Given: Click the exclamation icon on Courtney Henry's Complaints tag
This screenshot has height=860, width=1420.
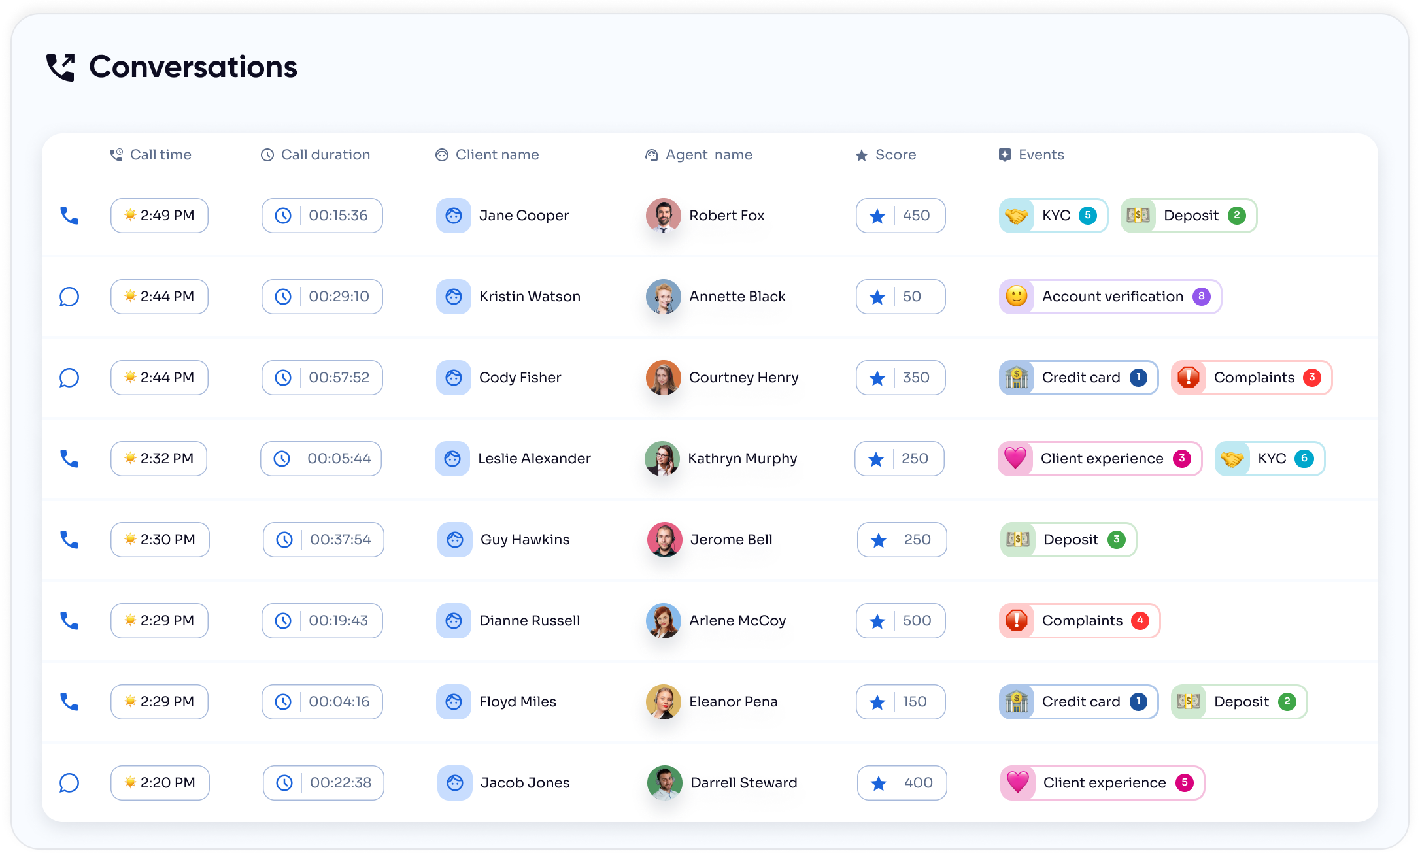Looking at the screenshot, I should tap(1188, 378).
